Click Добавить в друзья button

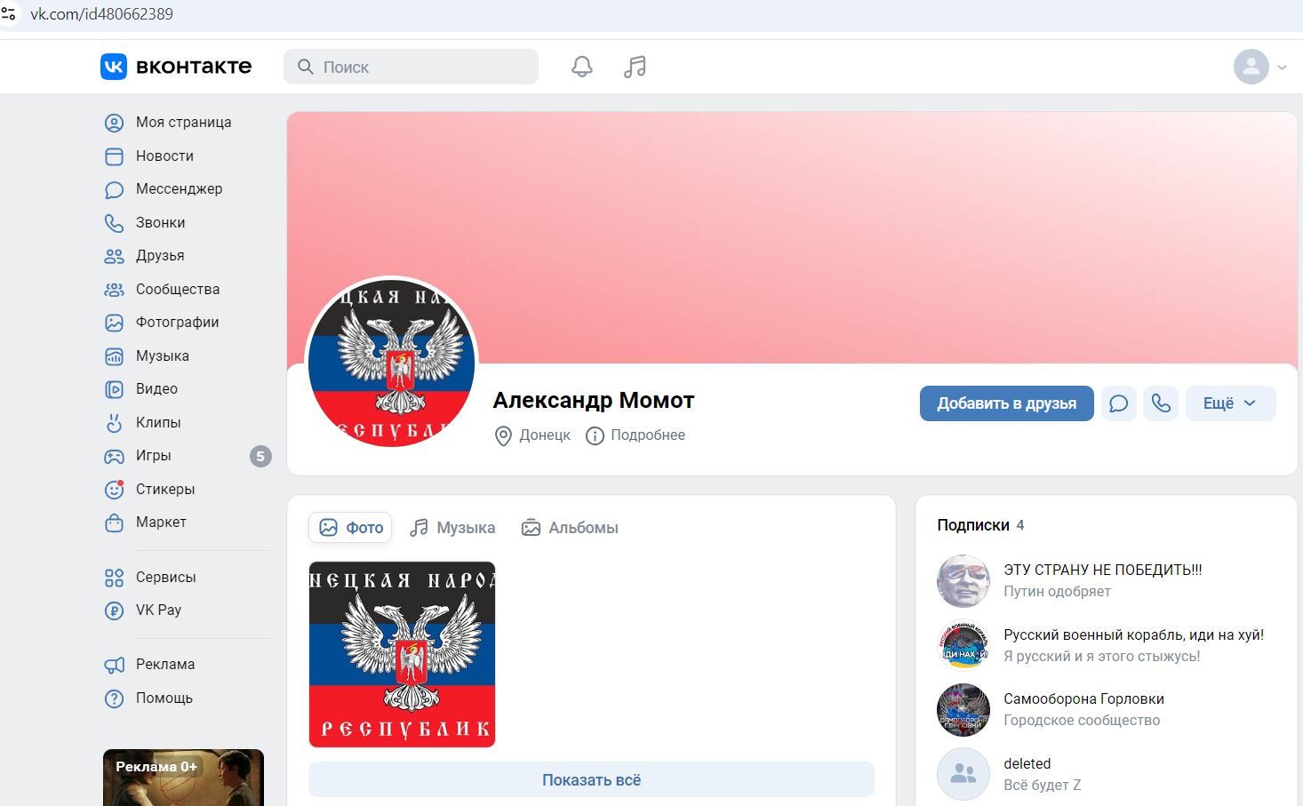1007,403
